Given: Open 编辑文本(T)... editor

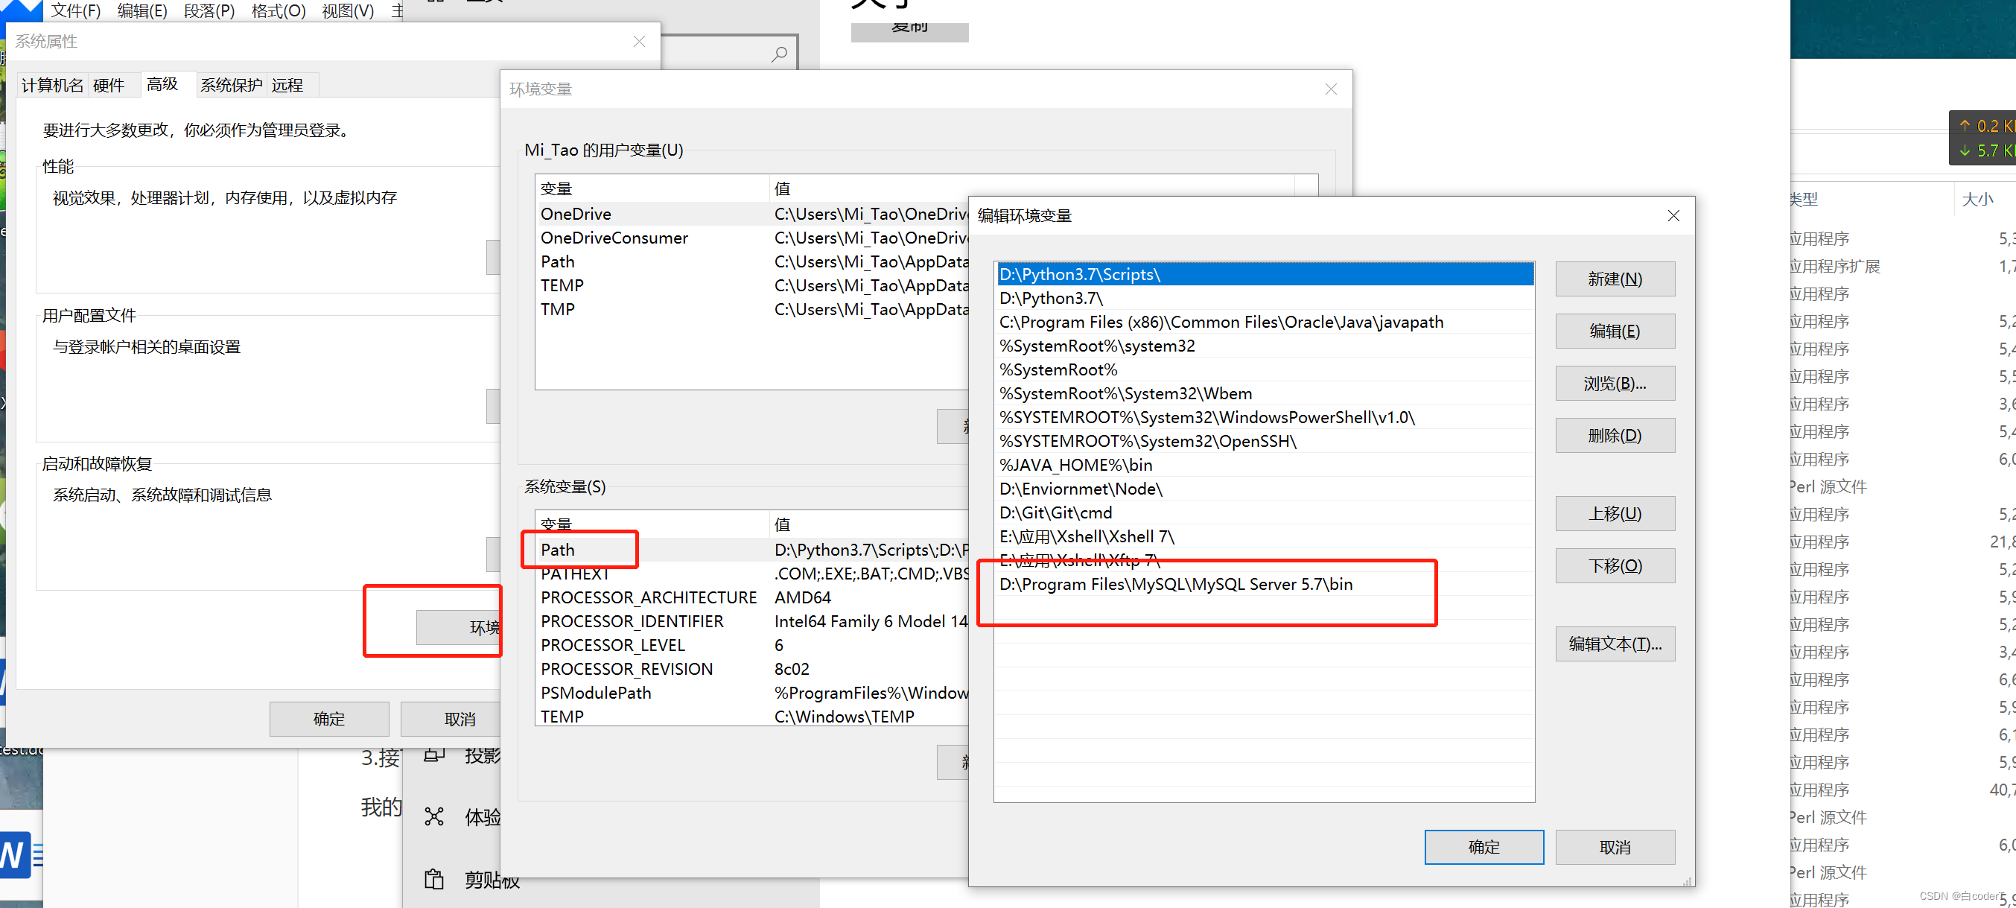Looking at the screenshot, I should pos(1615,644).
